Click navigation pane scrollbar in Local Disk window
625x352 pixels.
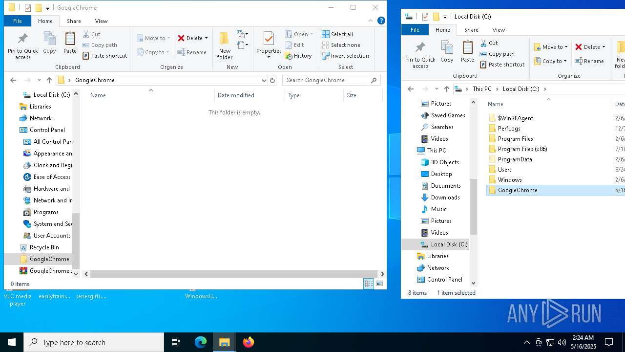coord(473,206)
